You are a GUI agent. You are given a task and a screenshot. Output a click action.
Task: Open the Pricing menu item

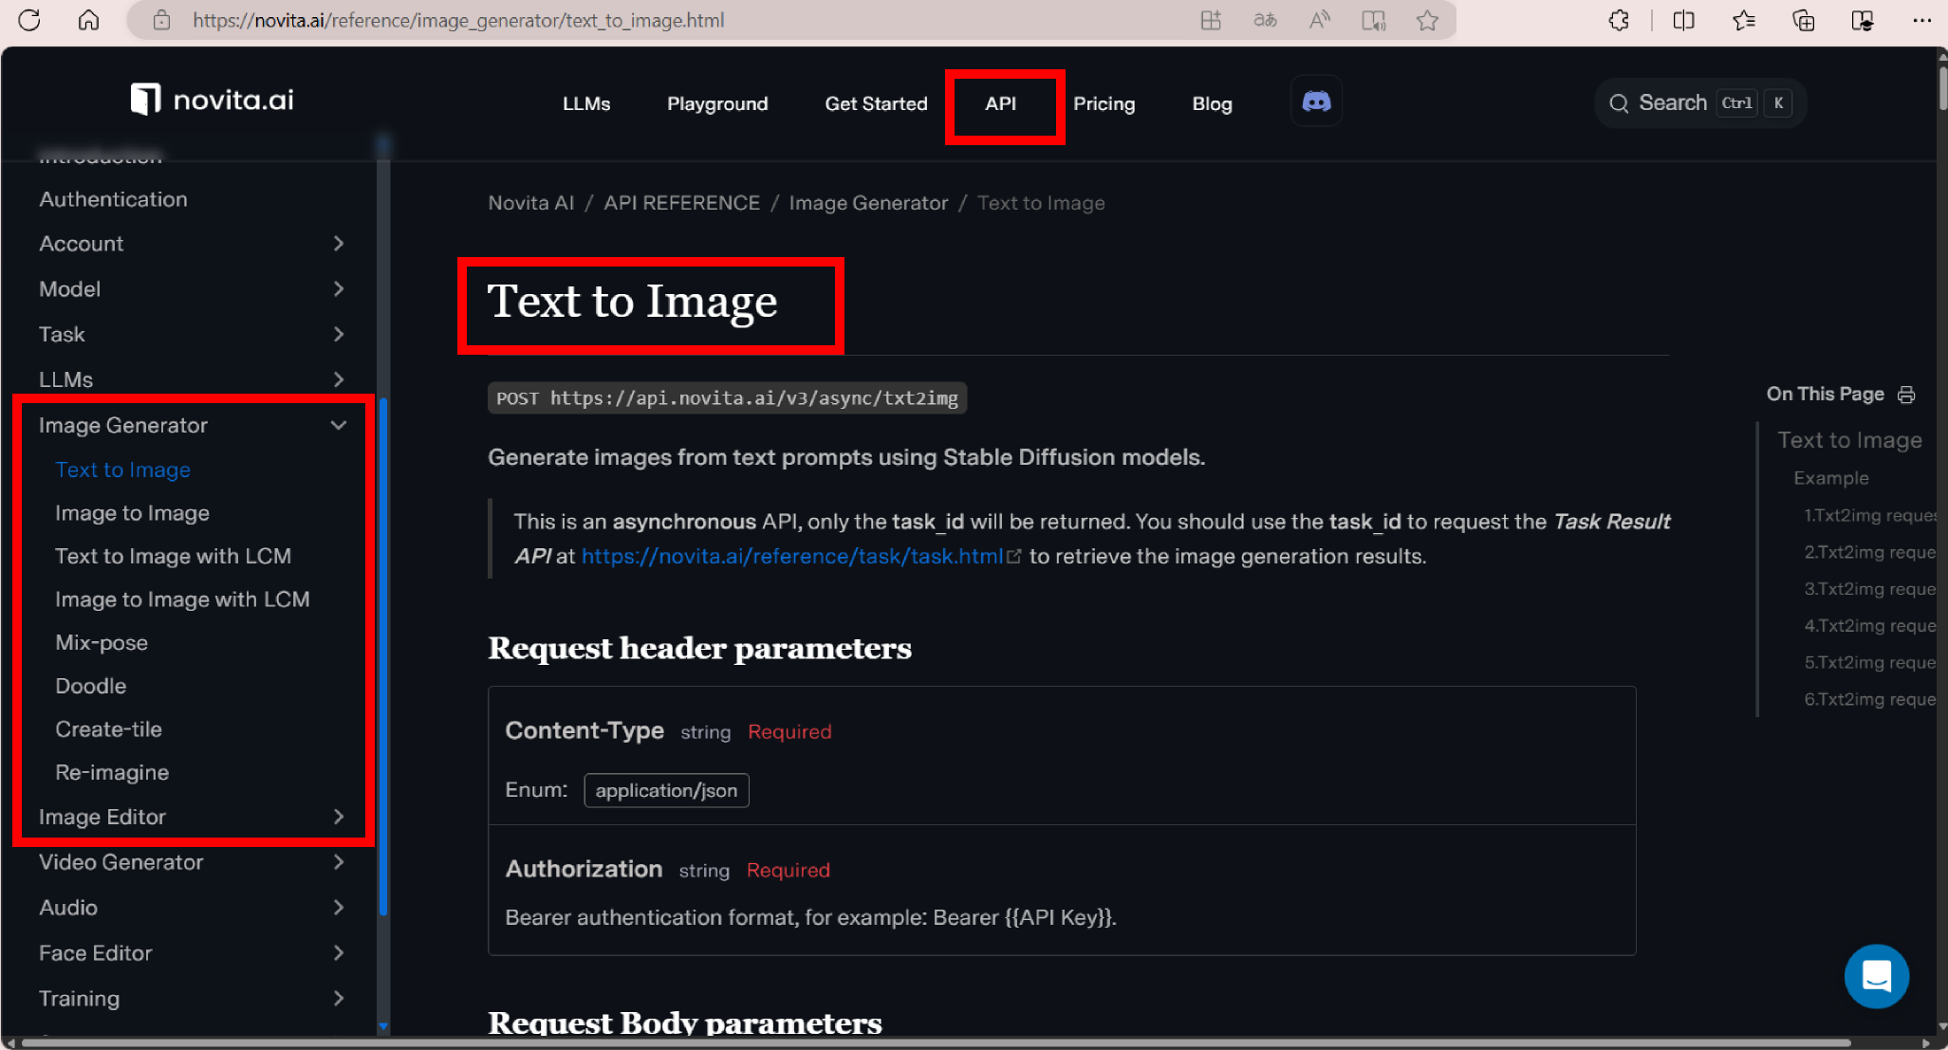tap(1104, 103)
